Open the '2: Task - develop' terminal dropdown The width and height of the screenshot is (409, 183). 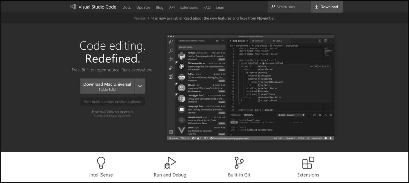291,115
